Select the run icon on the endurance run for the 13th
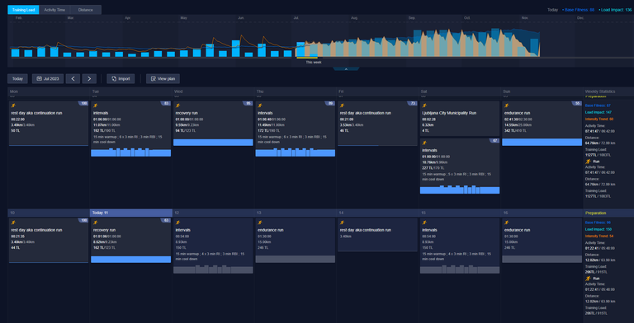 [259, 222]
